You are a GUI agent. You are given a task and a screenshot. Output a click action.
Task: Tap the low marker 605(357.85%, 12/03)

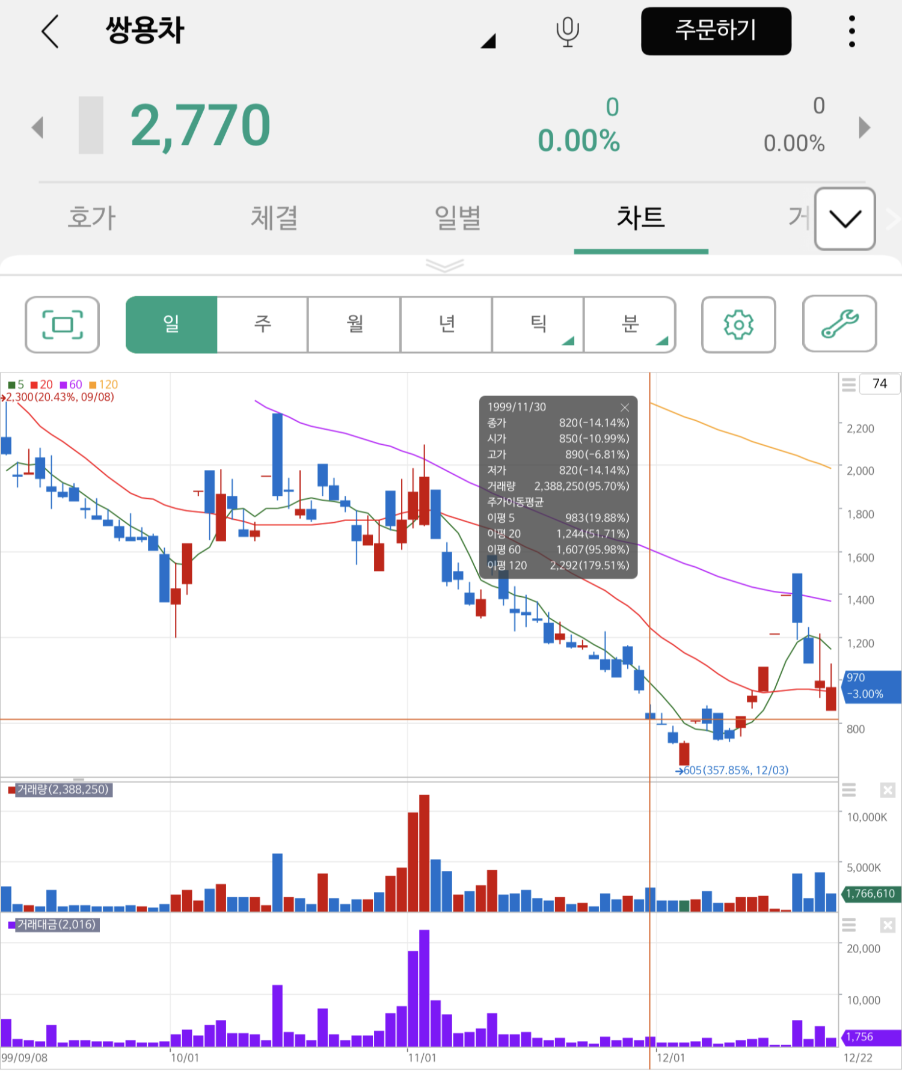732,770
